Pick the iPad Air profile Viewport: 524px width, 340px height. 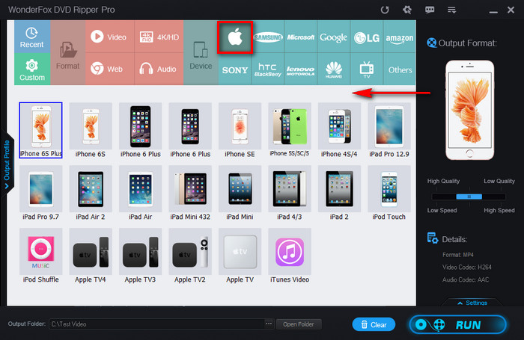coord(141,193)
